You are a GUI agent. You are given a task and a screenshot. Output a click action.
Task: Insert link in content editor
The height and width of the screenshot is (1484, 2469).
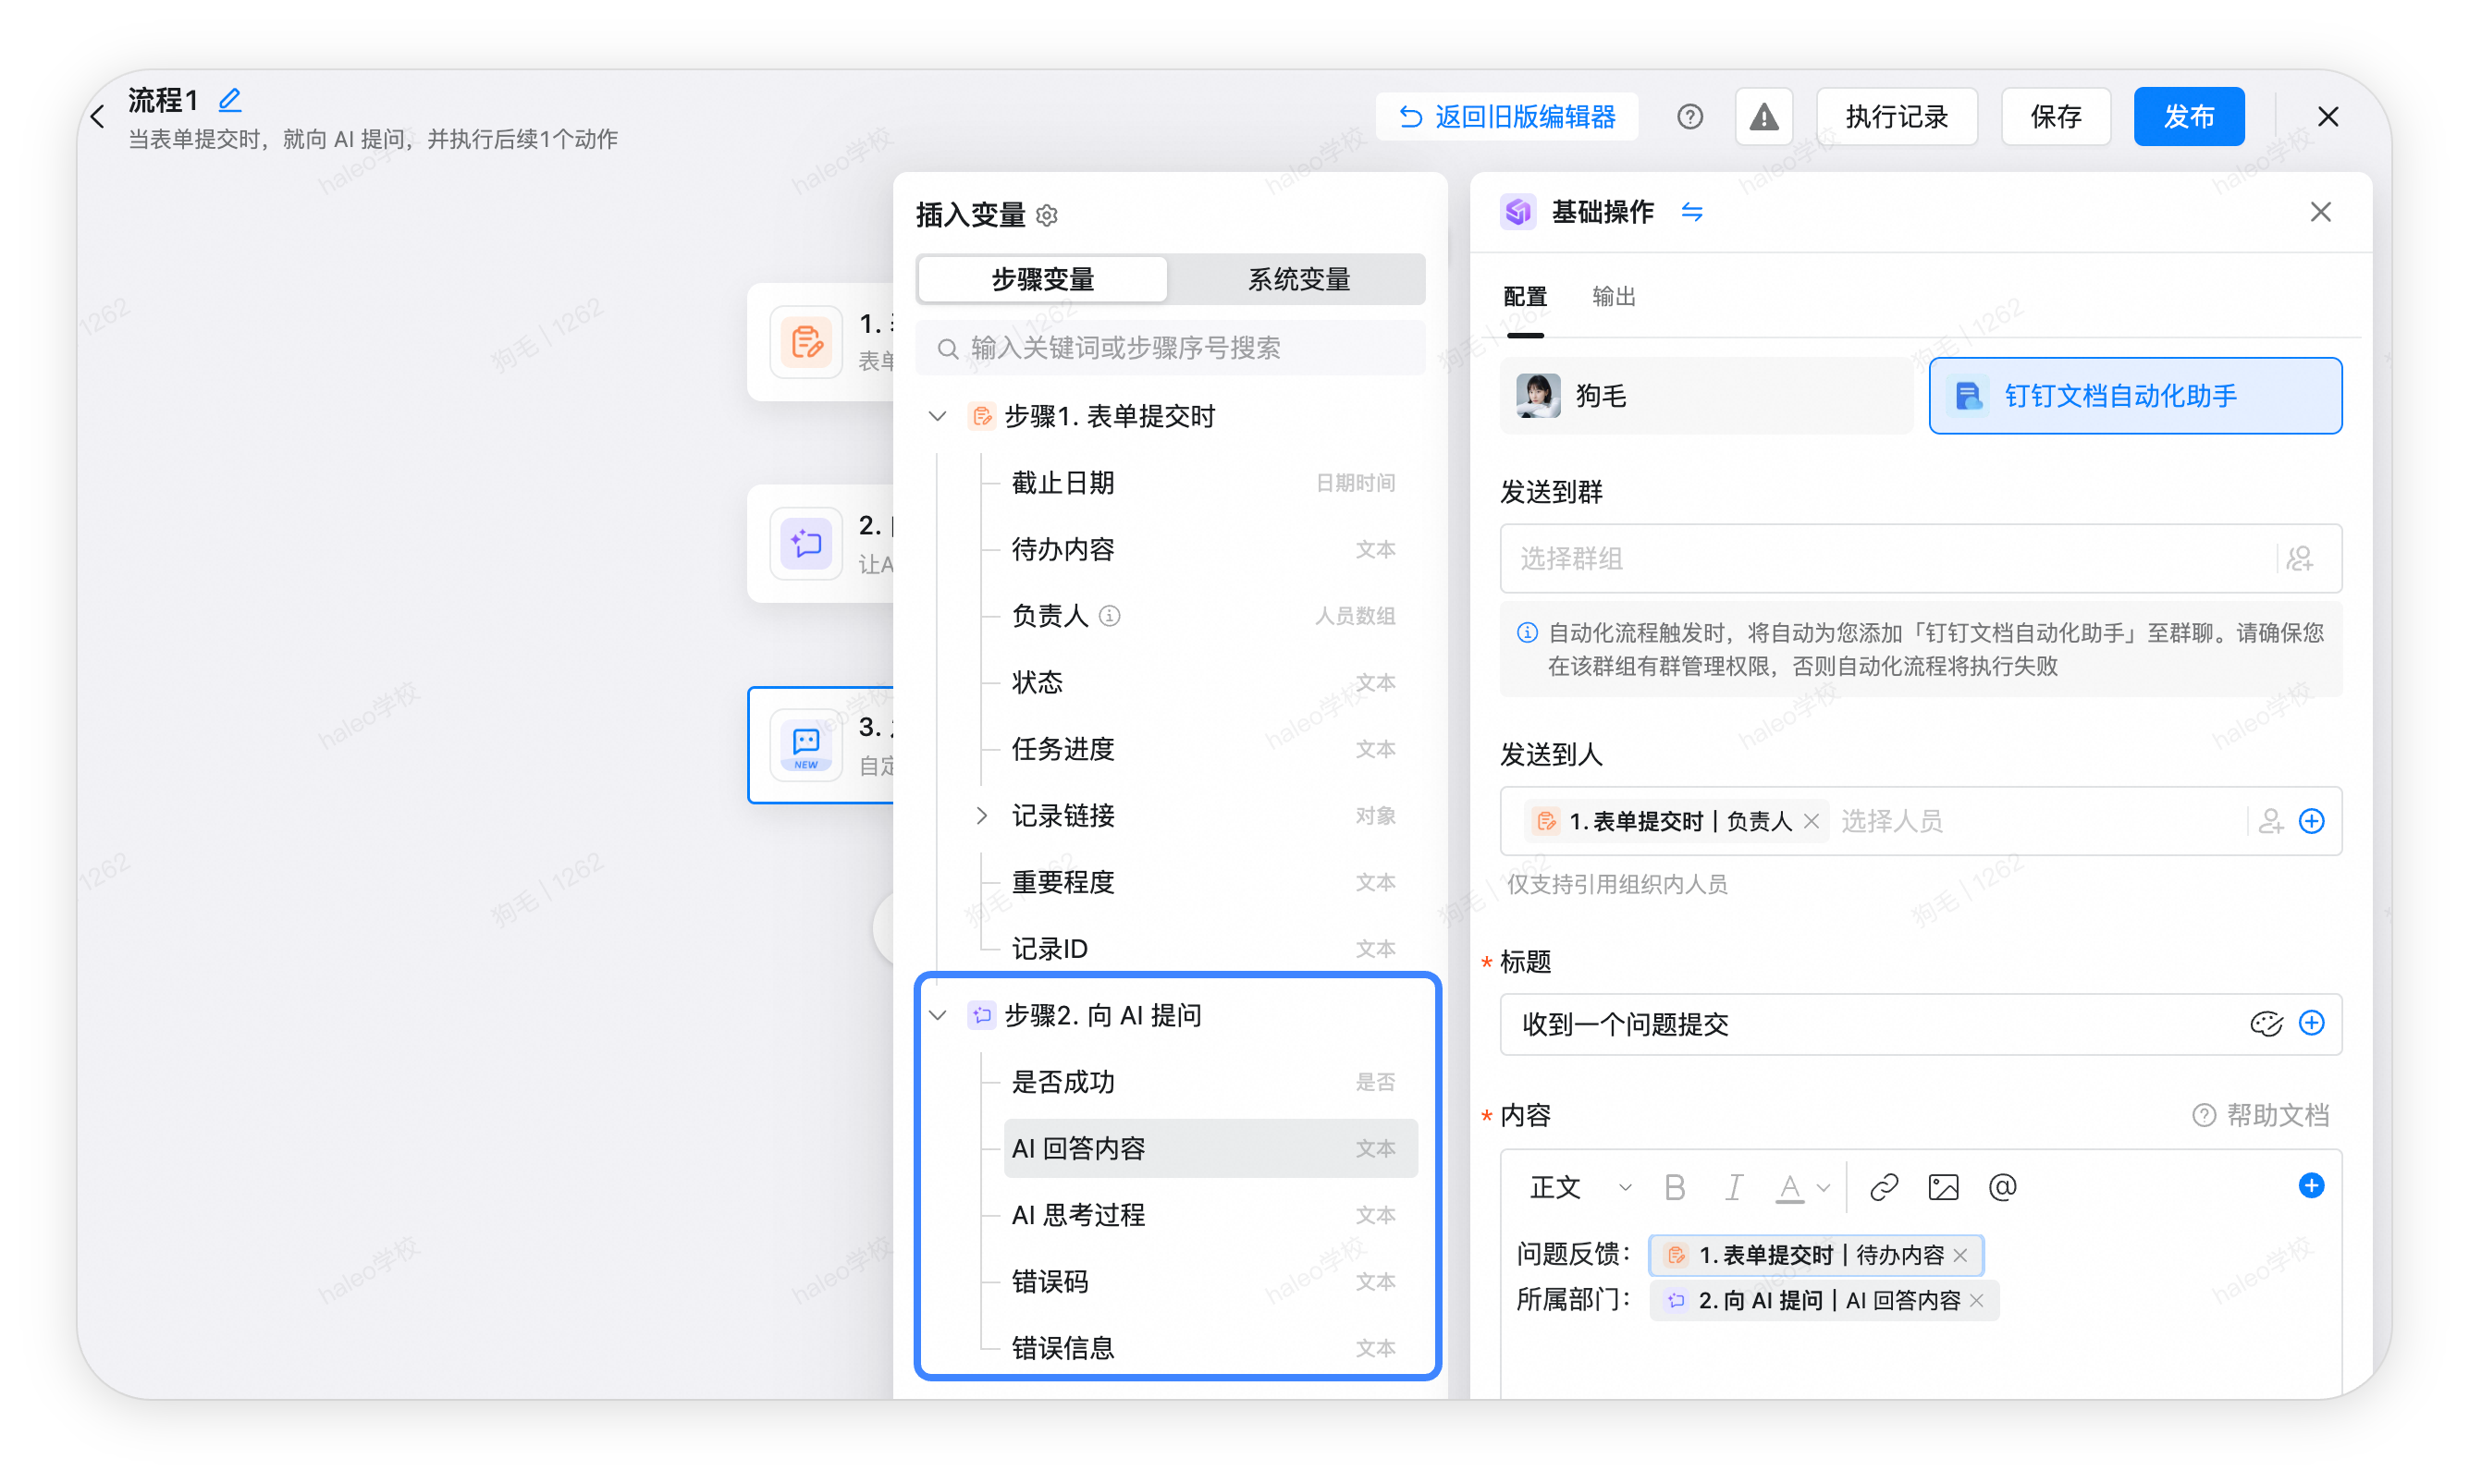pos(1883,1187)
